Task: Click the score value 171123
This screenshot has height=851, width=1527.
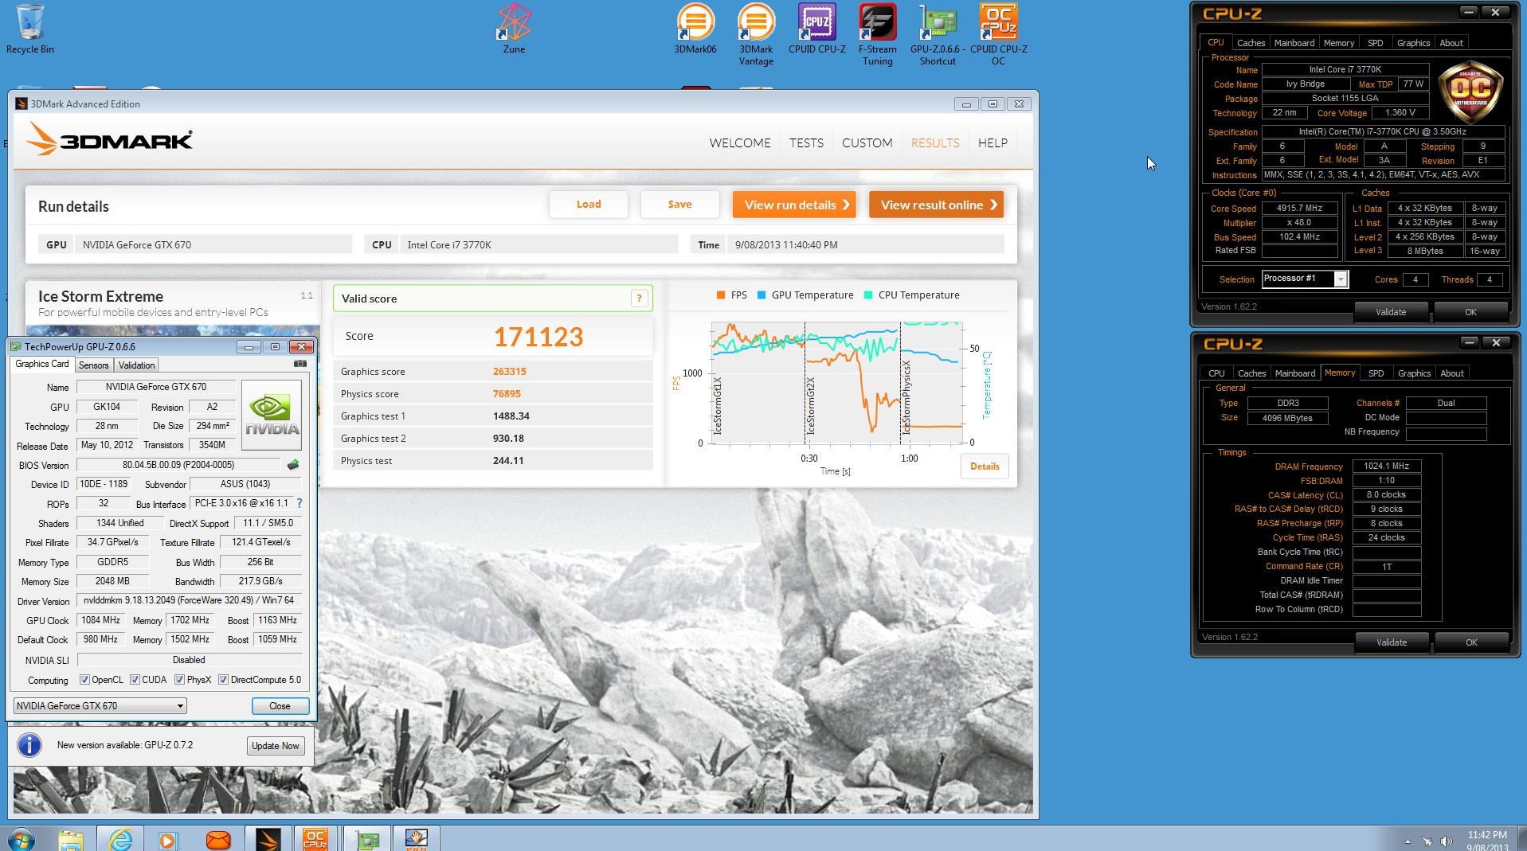Action: click(x=538, y=337)
